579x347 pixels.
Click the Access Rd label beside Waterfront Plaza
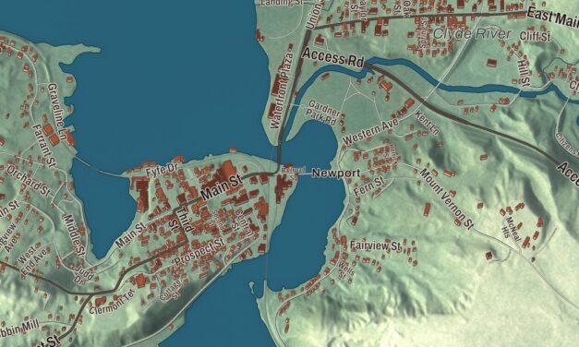coord(333,58)
